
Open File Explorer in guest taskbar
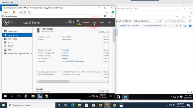click(x=33, y=96)
